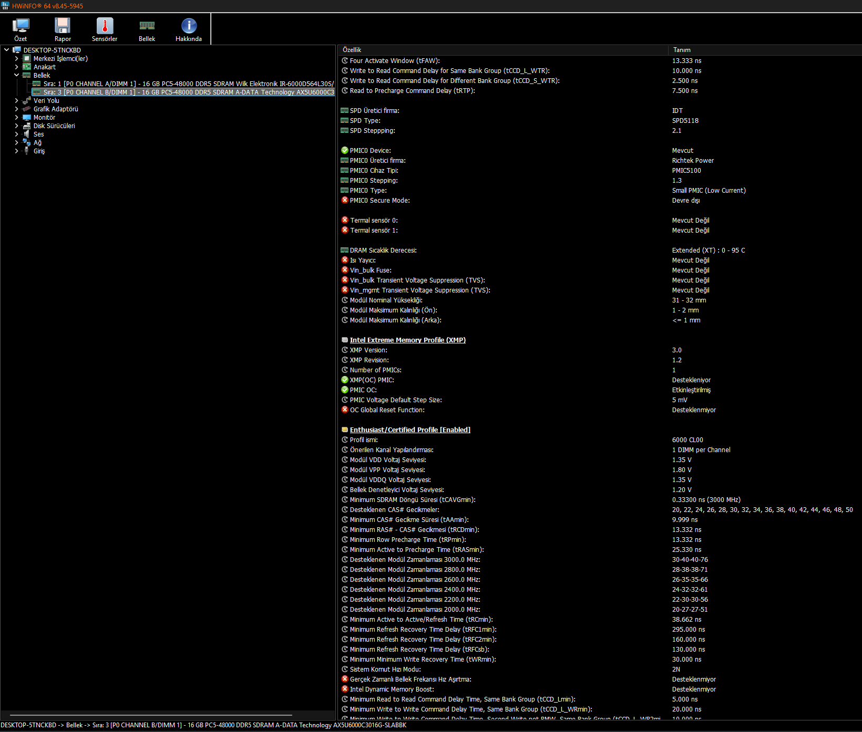Click the bus icon beside Veri Yolu
862x732 pixels.
coord(27,100)
